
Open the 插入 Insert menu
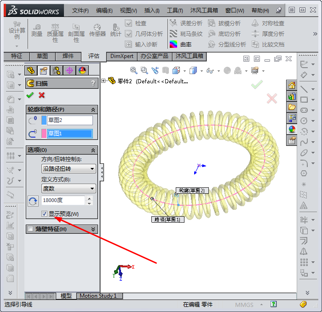point(151,10)
